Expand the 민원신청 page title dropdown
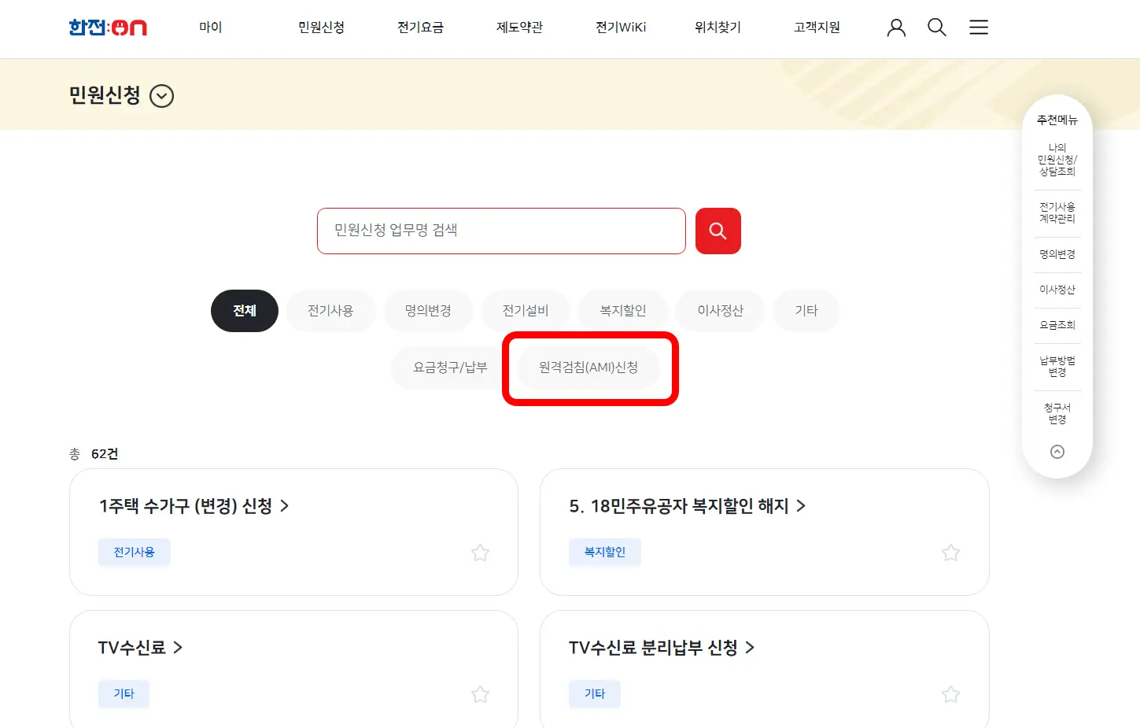Image resolution: width=1140 pixels, height=728 pixels. click(162, 95)
